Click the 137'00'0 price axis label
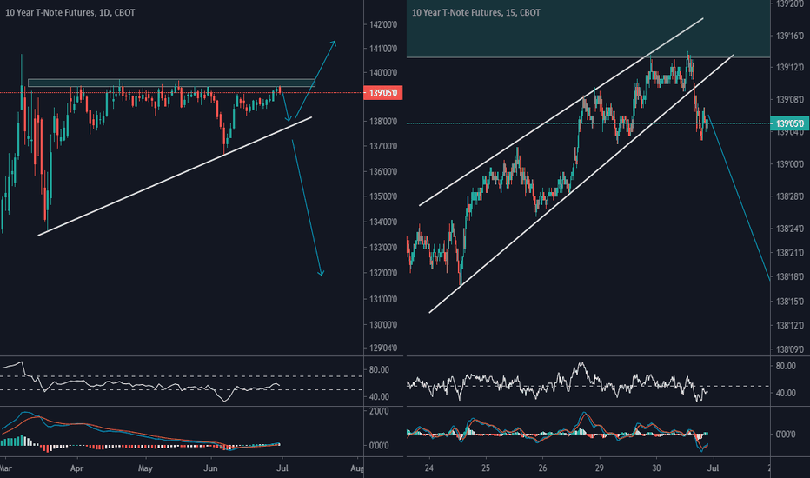This screenshot has height=478, width=810. (x=383, y=147)
